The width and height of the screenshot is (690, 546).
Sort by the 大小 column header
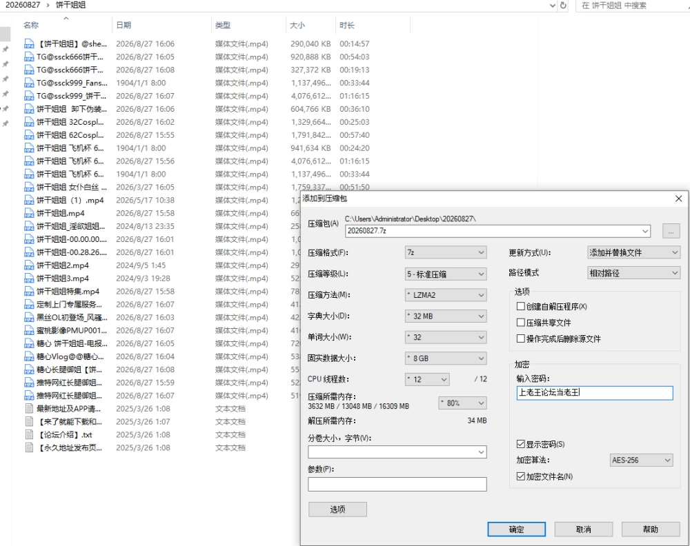pyautogui.click(x=297, y=26)
